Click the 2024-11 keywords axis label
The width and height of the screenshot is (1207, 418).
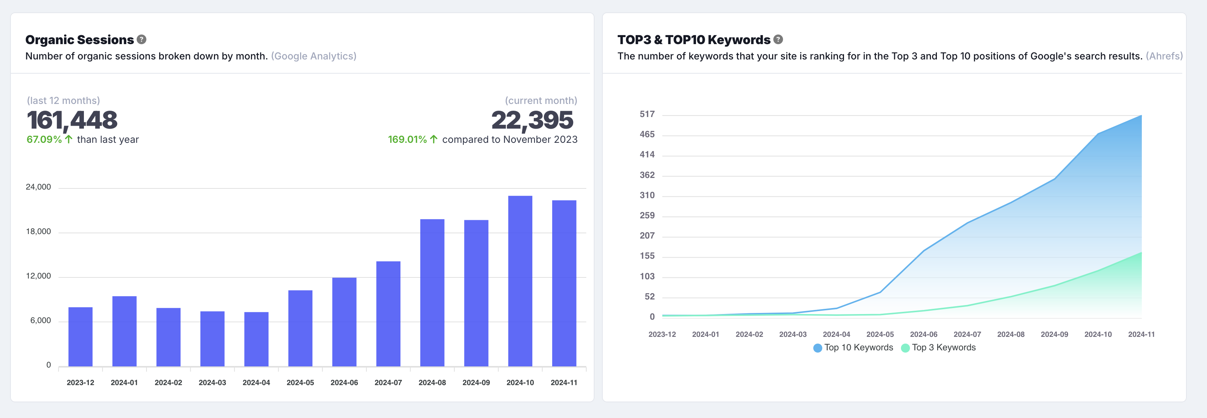(1141, 334)
